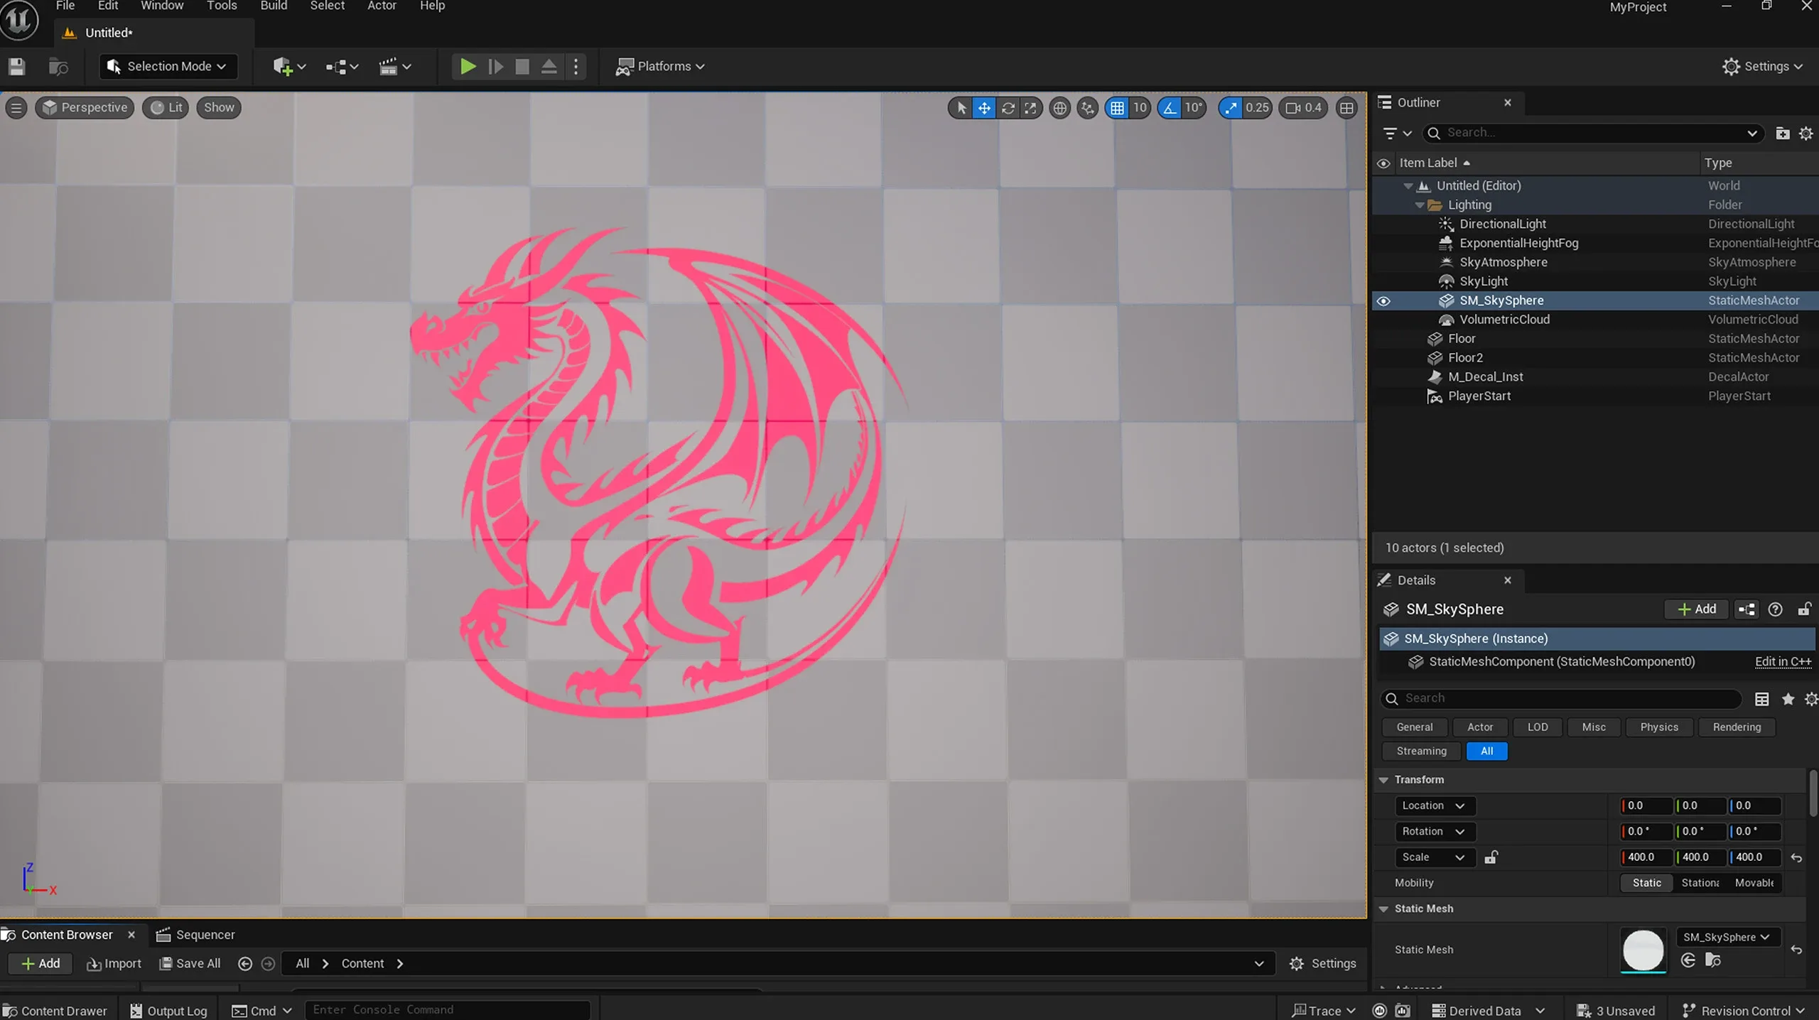Switch Mobility to Movable
The width and height of the screenshot is (1819, 1020).
tap(1754, 883)
